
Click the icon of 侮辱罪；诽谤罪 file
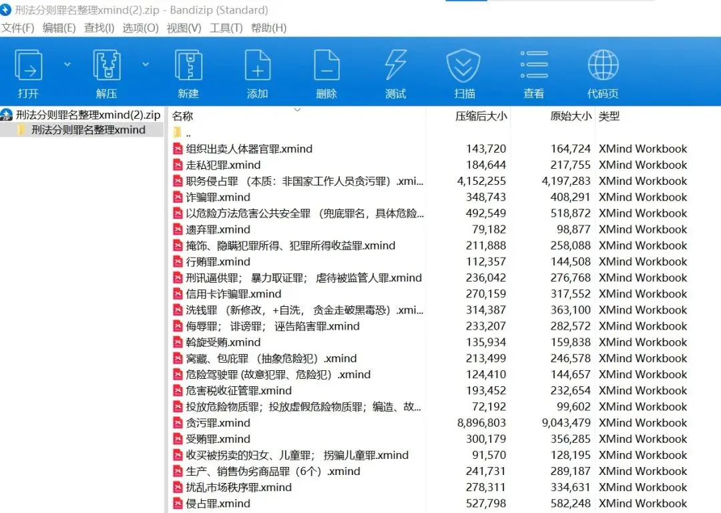[178, 326]
